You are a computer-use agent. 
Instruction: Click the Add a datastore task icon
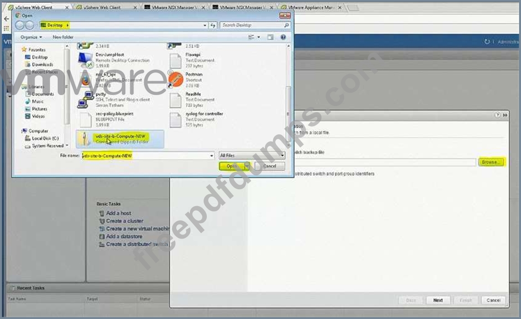pos(102,236)
